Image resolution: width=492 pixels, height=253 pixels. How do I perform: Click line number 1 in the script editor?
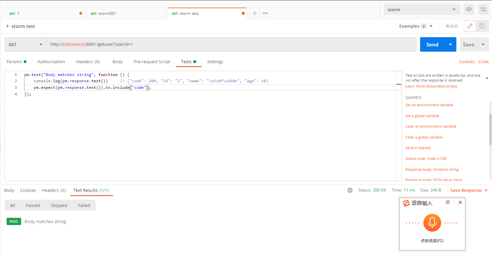point(15,75)
